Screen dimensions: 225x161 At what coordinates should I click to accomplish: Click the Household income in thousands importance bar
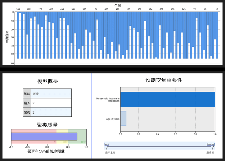[168, 99]
